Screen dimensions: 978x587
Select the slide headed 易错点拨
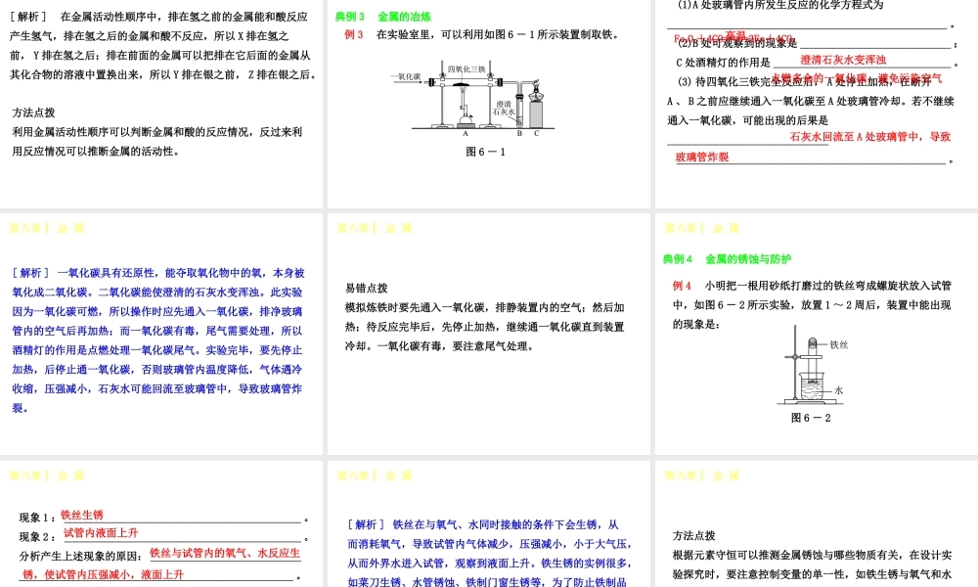(x=488, y=334)
